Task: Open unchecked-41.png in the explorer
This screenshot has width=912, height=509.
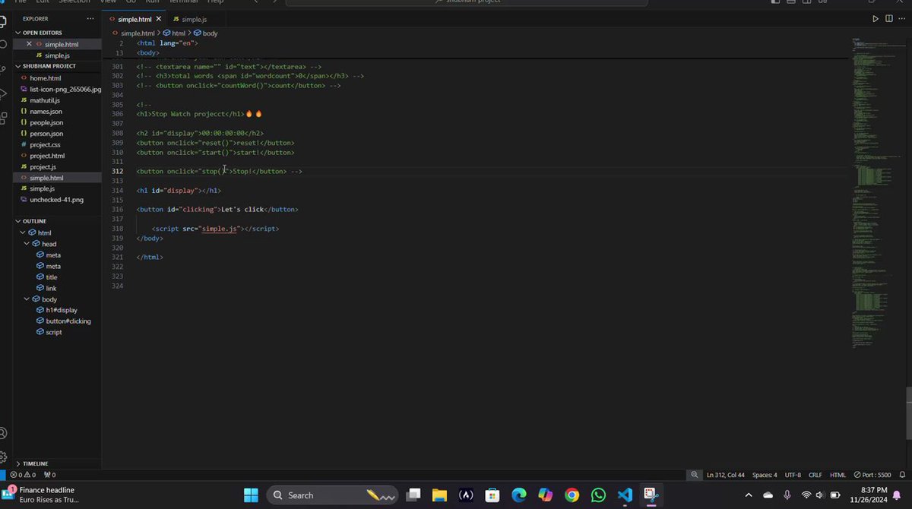Action: 57,200
